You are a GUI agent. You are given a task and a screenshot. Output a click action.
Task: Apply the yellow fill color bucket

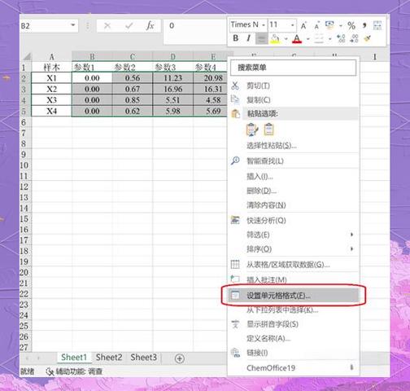pos(275,39)
